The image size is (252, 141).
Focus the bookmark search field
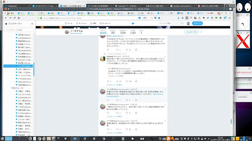tap(19, 30)
